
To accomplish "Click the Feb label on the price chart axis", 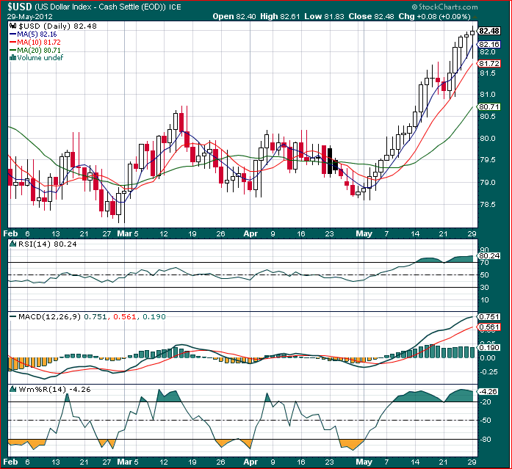I will tap(10, 233).
